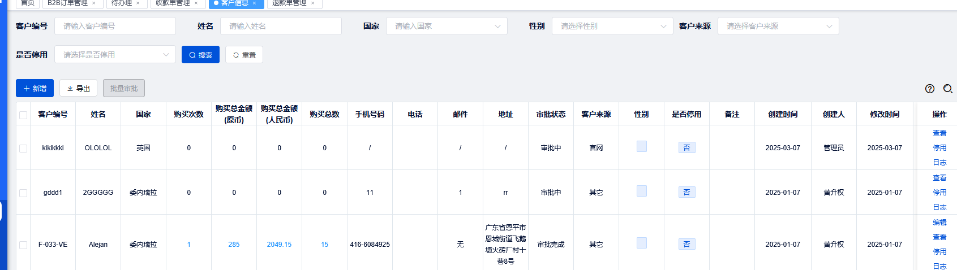
Task: Switch to the 首页 tab
Action: click(28, 3)
